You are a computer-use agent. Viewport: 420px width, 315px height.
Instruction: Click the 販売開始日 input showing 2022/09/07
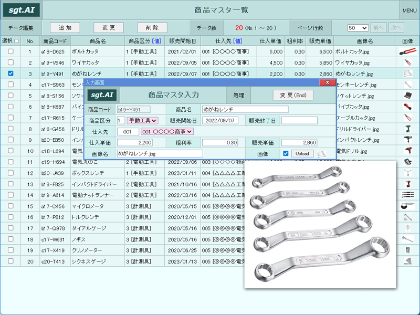click(x=220, y=121)
